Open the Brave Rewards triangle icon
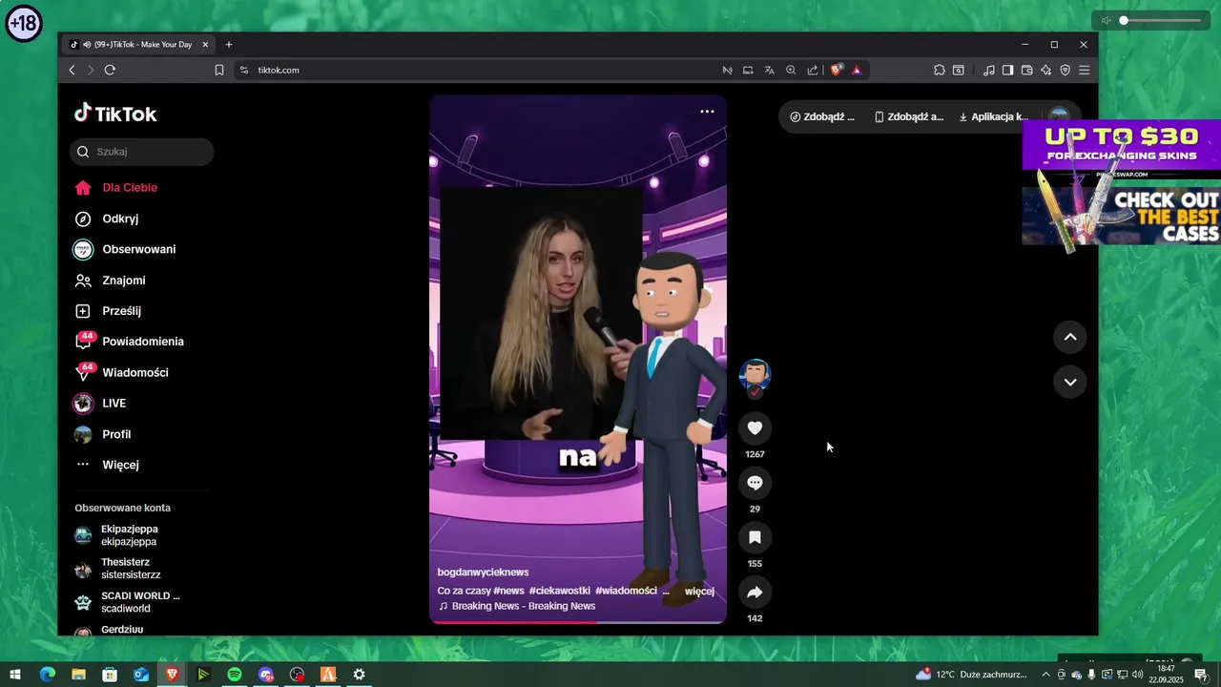Image resolution: width=1221 pixels, height=687 pixels. point(857,70)
